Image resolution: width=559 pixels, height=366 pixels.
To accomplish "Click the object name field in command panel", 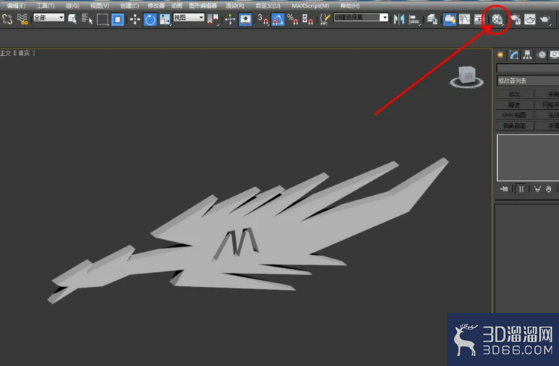I will [x=528, y=68].
